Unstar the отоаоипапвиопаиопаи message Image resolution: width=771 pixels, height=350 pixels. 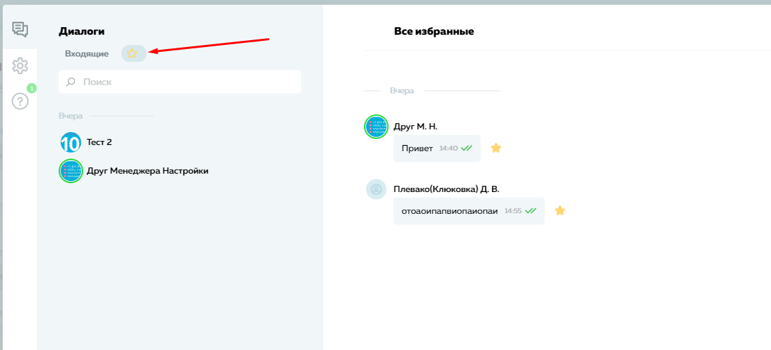coord(560,210)
